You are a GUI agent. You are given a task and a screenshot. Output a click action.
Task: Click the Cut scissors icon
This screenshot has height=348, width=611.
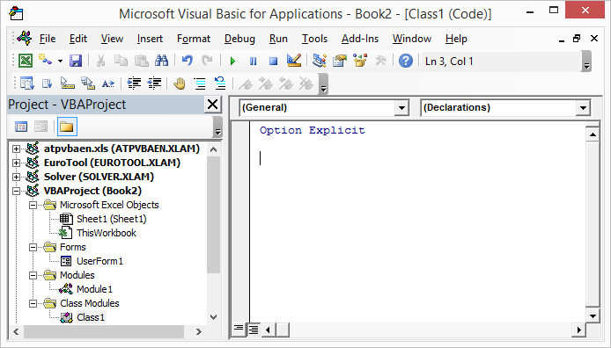coord(100,61)
